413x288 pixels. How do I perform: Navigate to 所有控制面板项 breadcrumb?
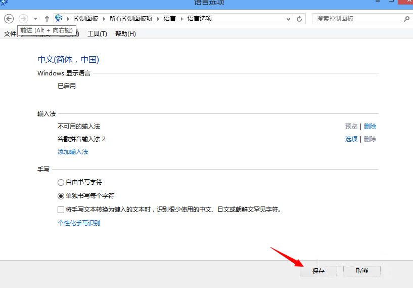point(131,19)
